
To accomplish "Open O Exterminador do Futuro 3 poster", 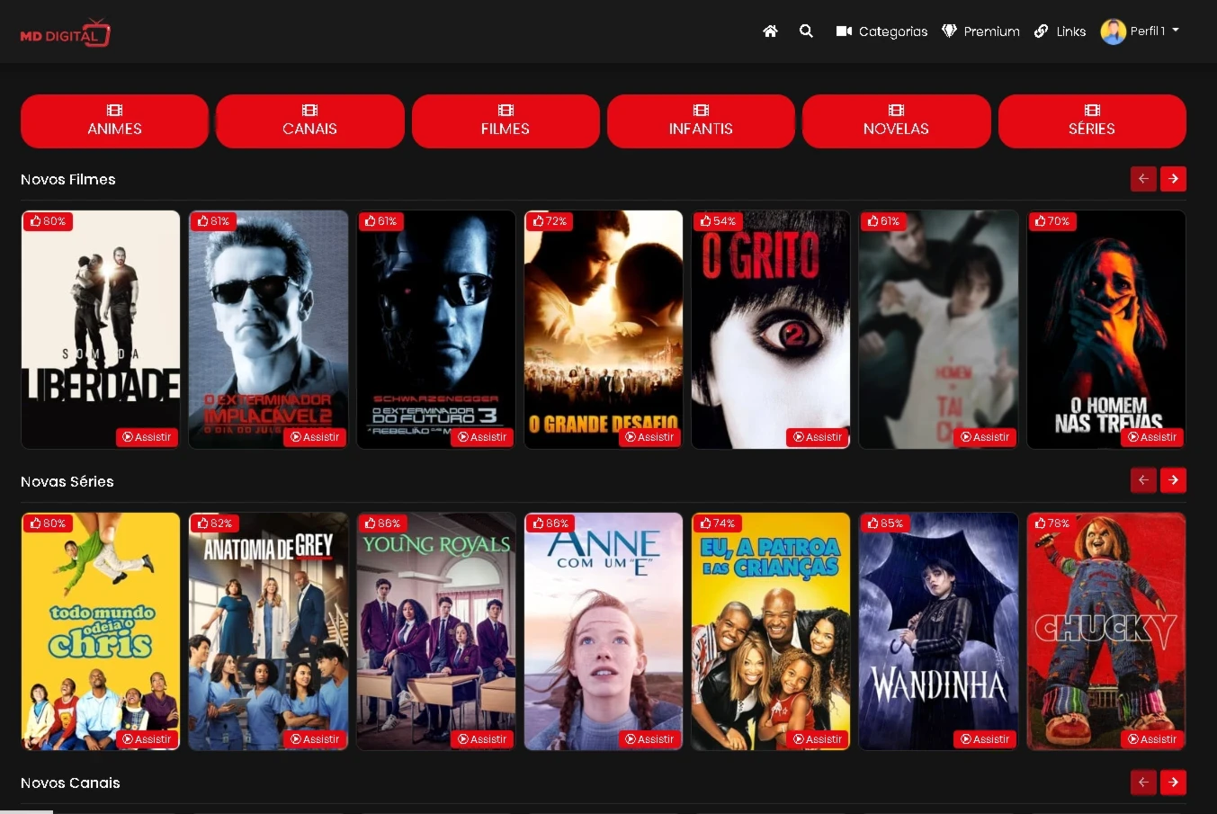I will pyautogui.click(x=436, y=329).
